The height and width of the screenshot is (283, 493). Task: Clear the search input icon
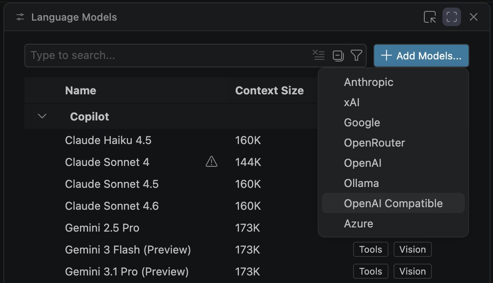coord(319,55)
